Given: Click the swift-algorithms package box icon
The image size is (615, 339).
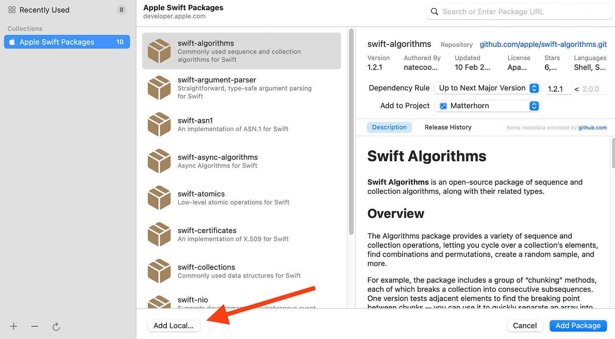Looking at the screenshot, I should (159, 51).
